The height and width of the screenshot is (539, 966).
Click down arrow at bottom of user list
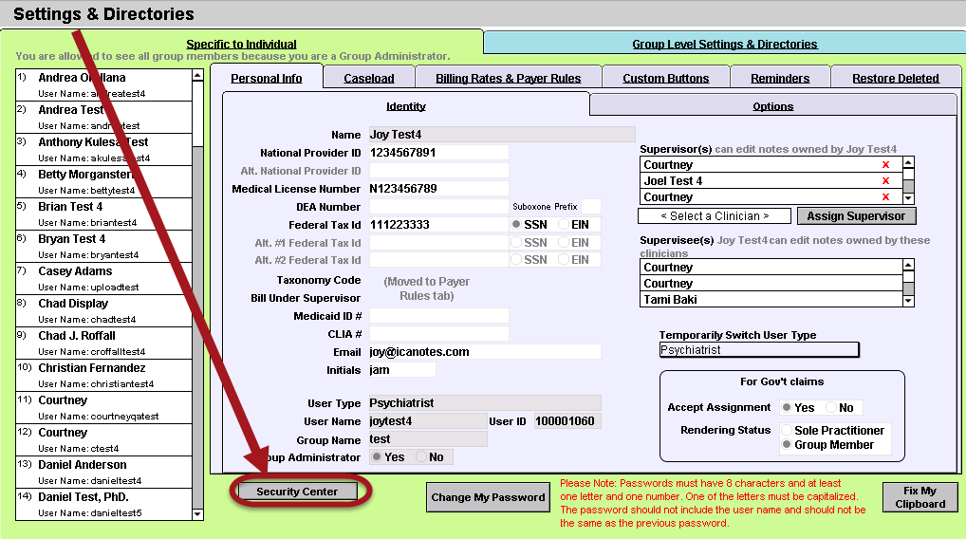[x=197, y=513]
